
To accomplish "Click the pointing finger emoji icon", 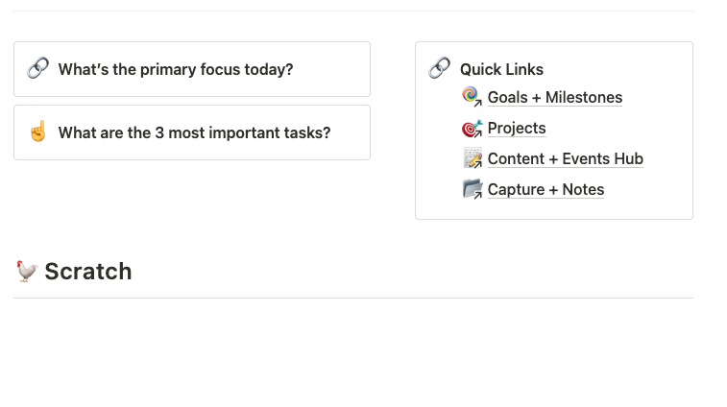I will tap(37, 132).
